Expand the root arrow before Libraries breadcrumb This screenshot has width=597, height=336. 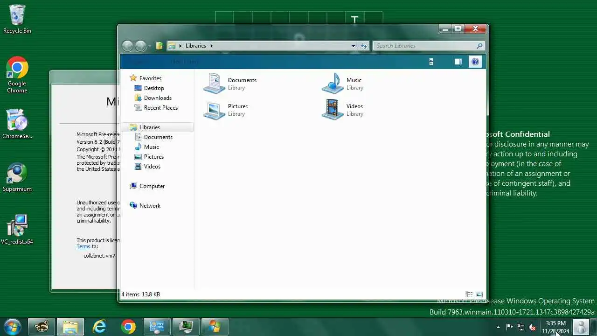tap(180, 46)
